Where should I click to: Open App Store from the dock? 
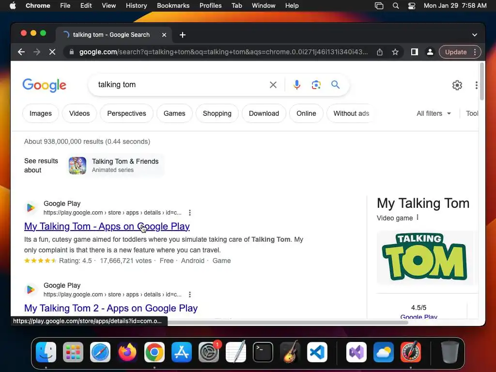(182, 352)
